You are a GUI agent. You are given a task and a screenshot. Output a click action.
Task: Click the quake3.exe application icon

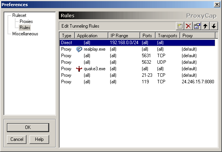79,69
